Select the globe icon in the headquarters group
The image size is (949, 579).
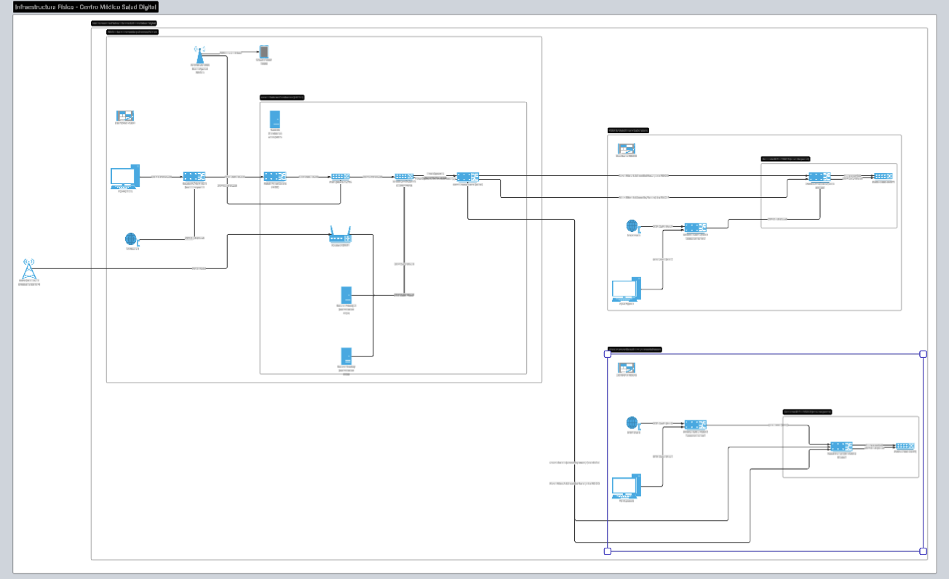pyautogui.click(x=131, y=239)
